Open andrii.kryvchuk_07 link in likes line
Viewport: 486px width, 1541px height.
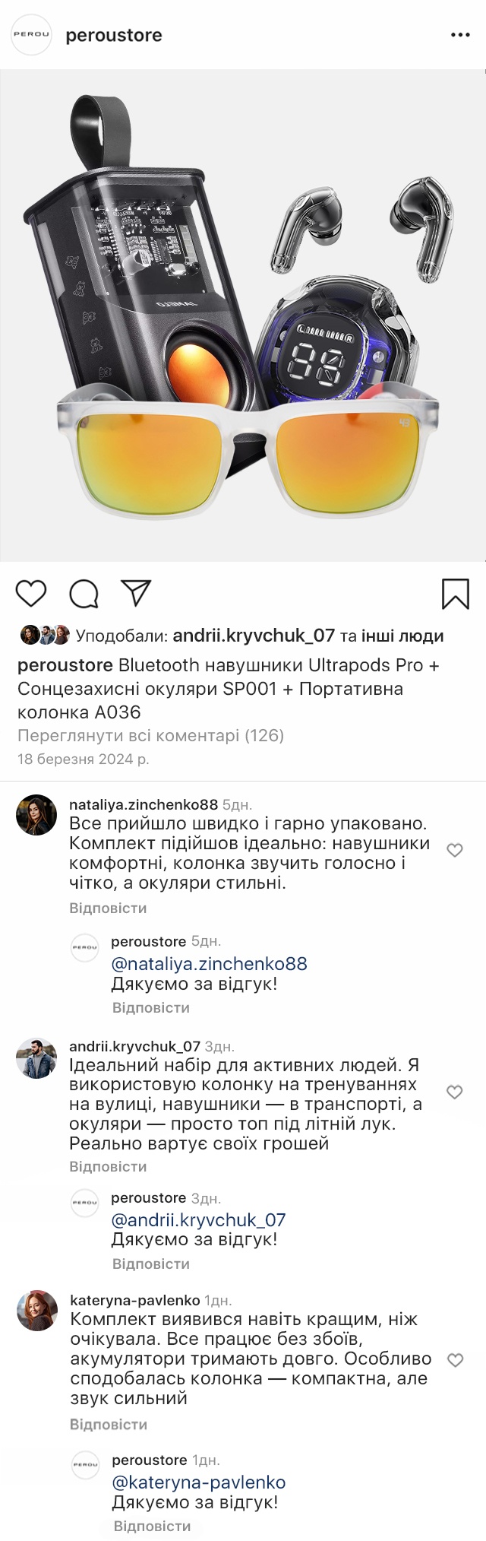(x=254, y=636)
